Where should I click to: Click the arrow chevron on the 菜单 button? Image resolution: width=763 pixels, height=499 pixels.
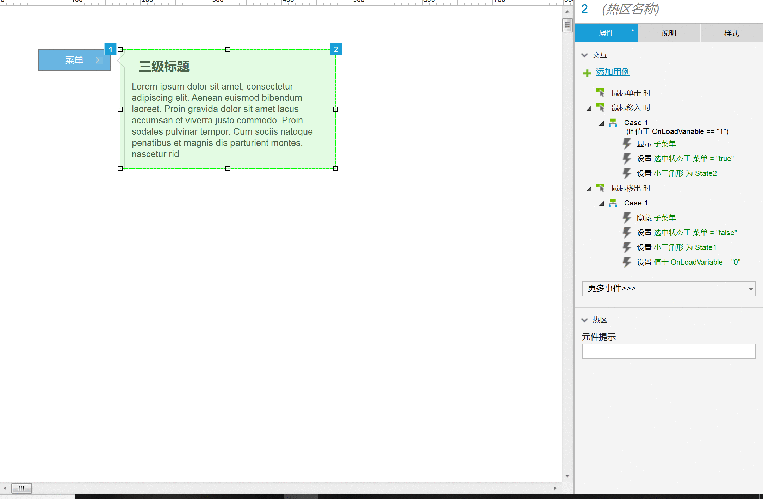(x=98, y=60)
